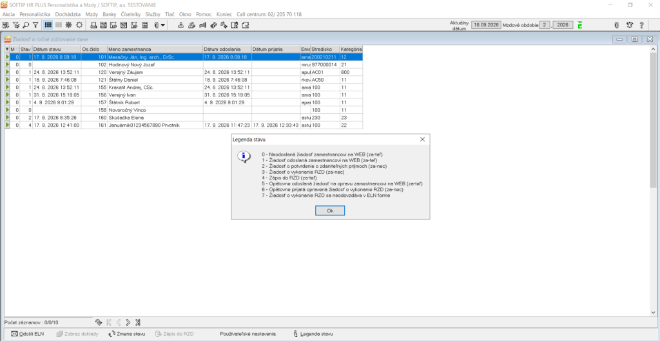The width and height of the screenshot is (660, 341).
Task: Select row Verejný Záujem
Action: [183, 72]
